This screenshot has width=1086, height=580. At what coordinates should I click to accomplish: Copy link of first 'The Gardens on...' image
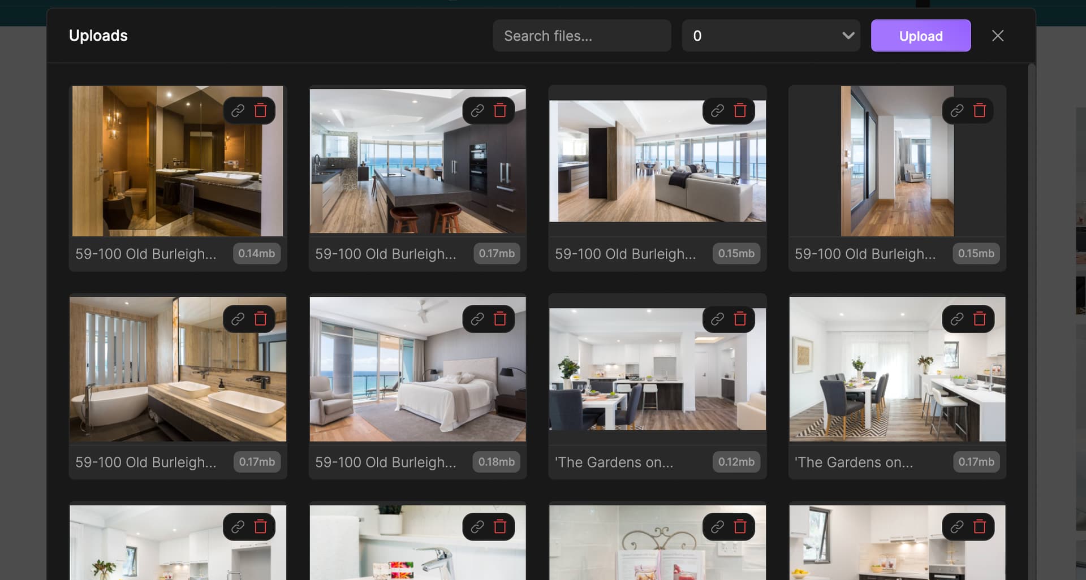pos(717,319)
